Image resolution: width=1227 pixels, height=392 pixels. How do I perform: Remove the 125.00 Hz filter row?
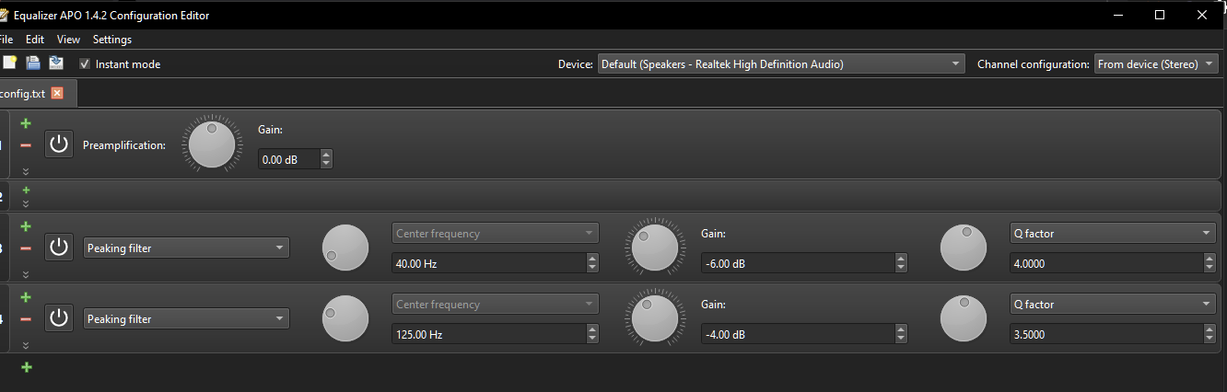coord(26,319)
